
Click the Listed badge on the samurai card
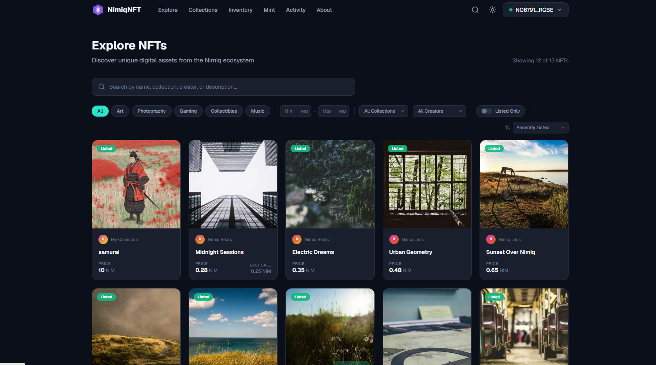106,149
